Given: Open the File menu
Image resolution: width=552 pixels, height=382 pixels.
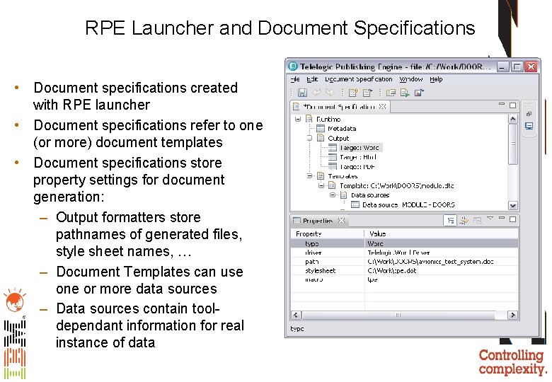Looking at the screenshot, I should coord(295,79).
